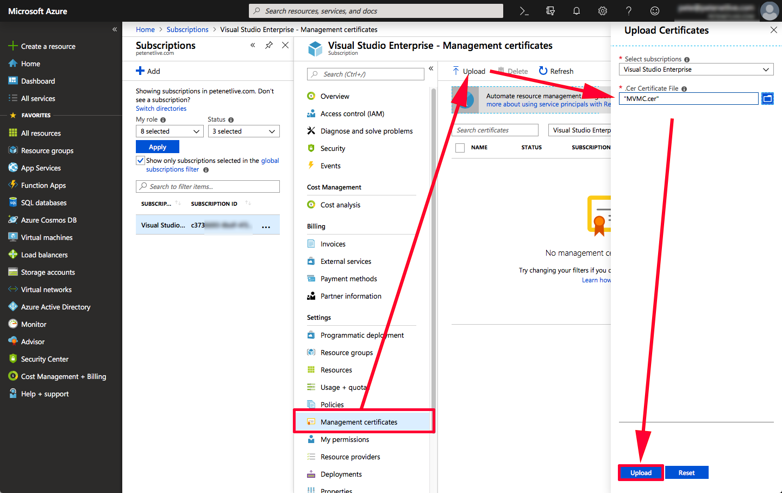Open Storage accounts favorite
The height and width of the screenshot is (493, 782).
42,272
